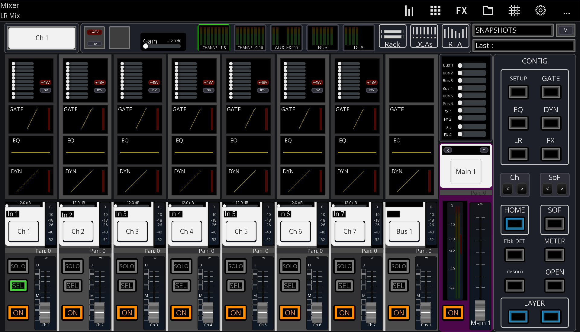
Task: Switch to CHANNEL 1-8 layer tab
Action: [x=214, y=37]
